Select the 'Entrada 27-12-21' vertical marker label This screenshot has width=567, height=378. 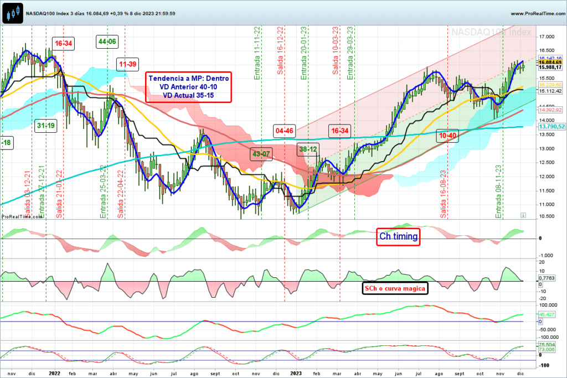click(42, 192)
